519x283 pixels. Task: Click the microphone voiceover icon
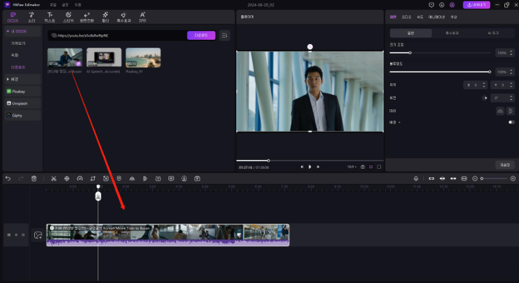point(416,178)
